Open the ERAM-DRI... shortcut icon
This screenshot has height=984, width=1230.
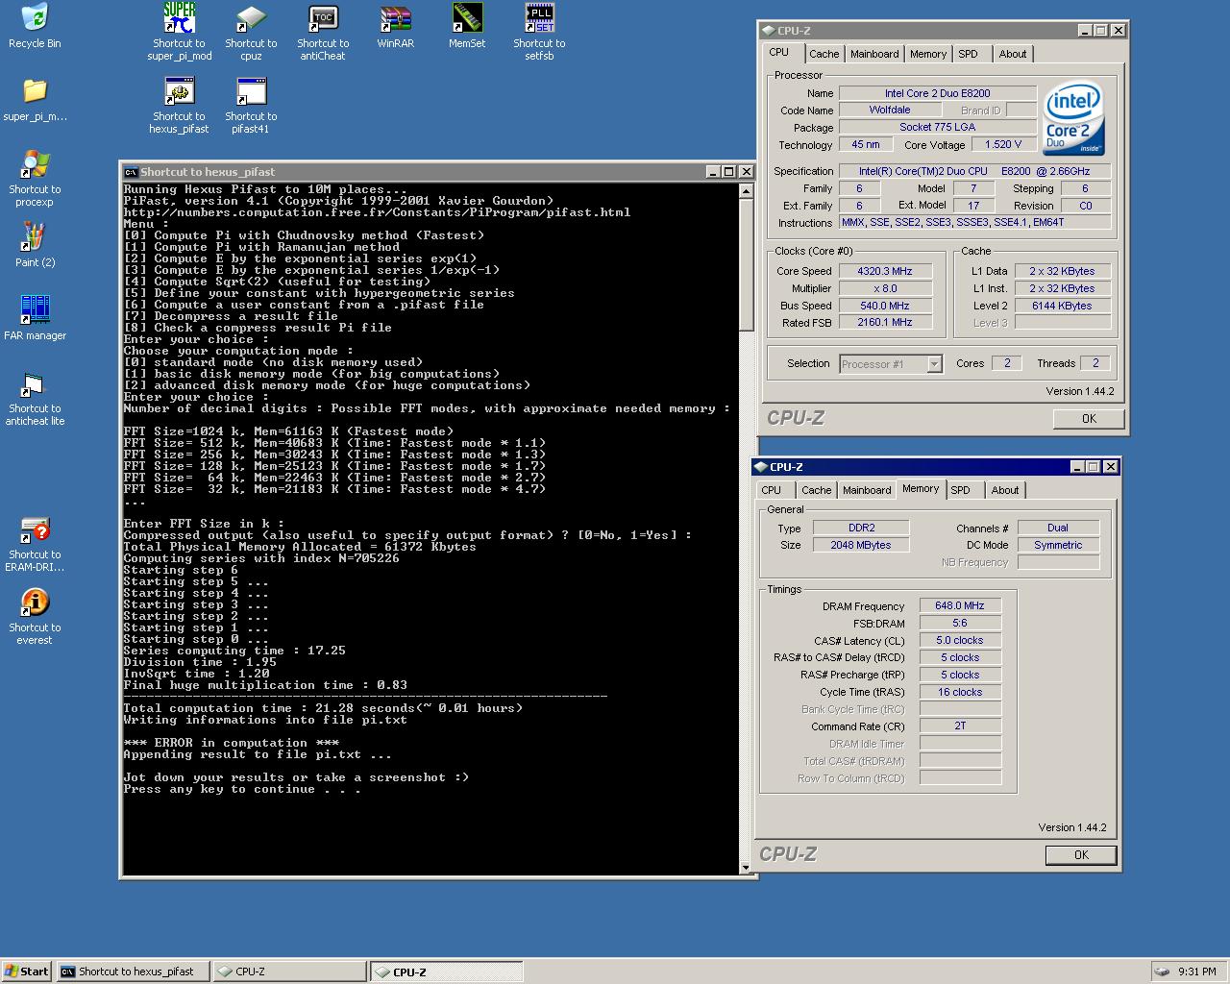pos(35,529)
